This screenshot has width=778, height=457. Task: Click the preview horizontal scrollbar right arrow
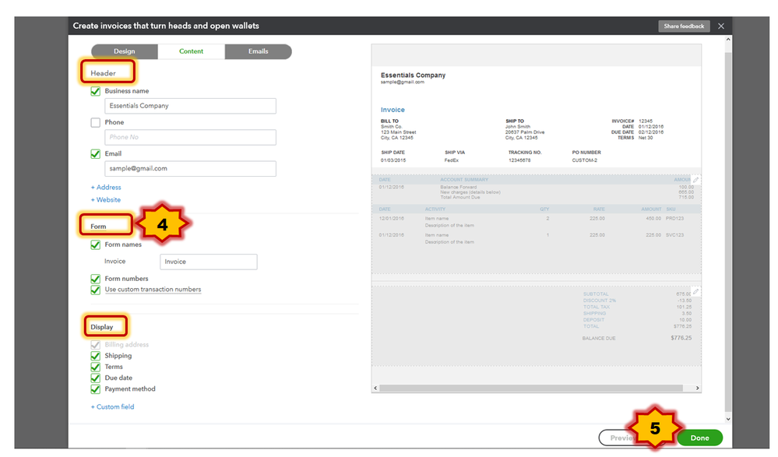(x=697, y=388)
